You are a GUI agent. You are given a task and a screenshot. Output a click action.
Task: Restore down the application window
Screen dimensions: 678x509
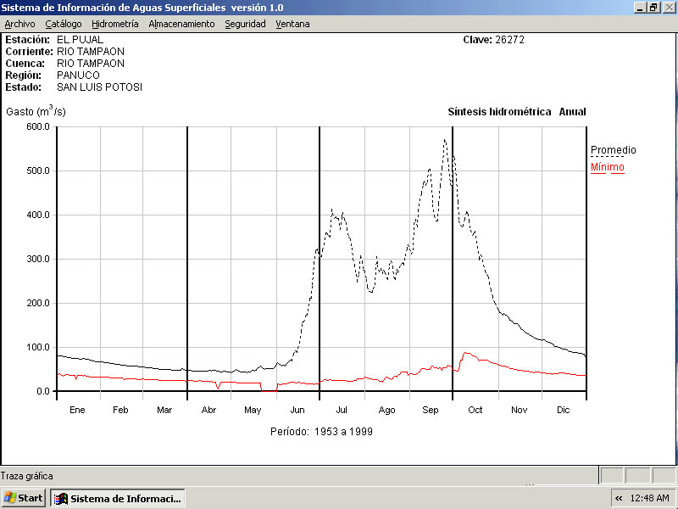(653, 7)
